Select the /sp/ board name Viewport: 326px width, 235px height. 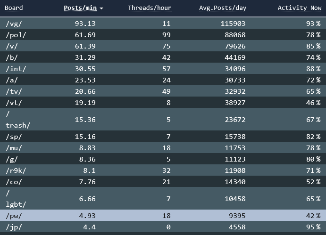pyautogui.click(x=14, y=137)
